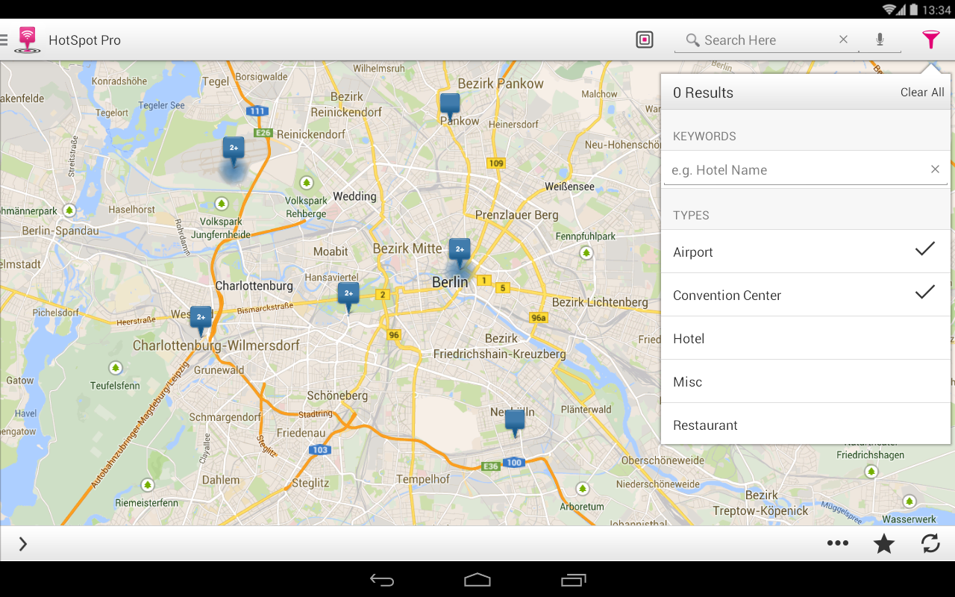Click Clear All in the filter panel
The image size is (955, 597).
tap(922, 93)
